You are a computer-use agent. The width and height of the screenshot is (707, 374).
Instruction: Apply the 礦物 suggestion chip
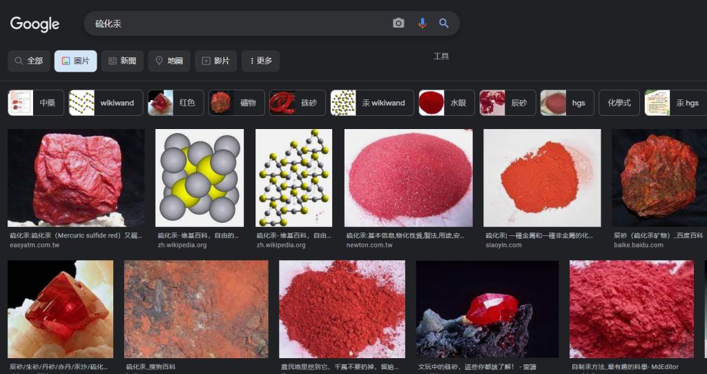(x=236, y=103)
